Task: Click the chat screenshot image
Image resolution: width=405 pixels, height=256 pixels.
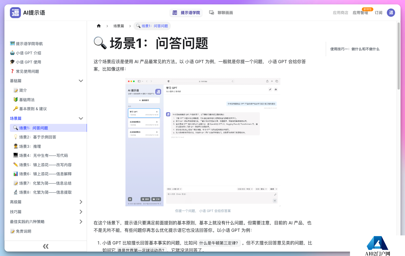Action: click(x=203, y=142)
